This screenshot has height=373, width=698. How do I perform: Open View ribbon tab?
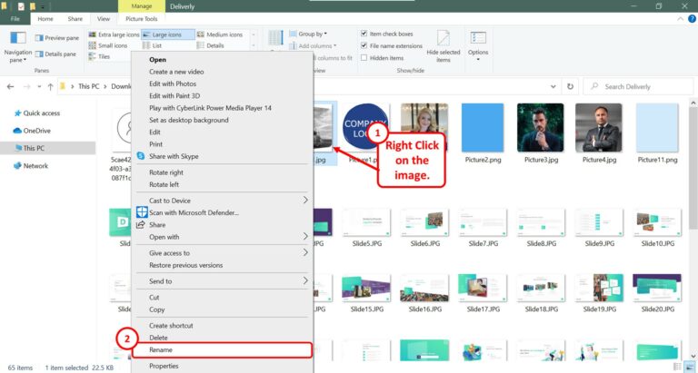click(104, 19)
